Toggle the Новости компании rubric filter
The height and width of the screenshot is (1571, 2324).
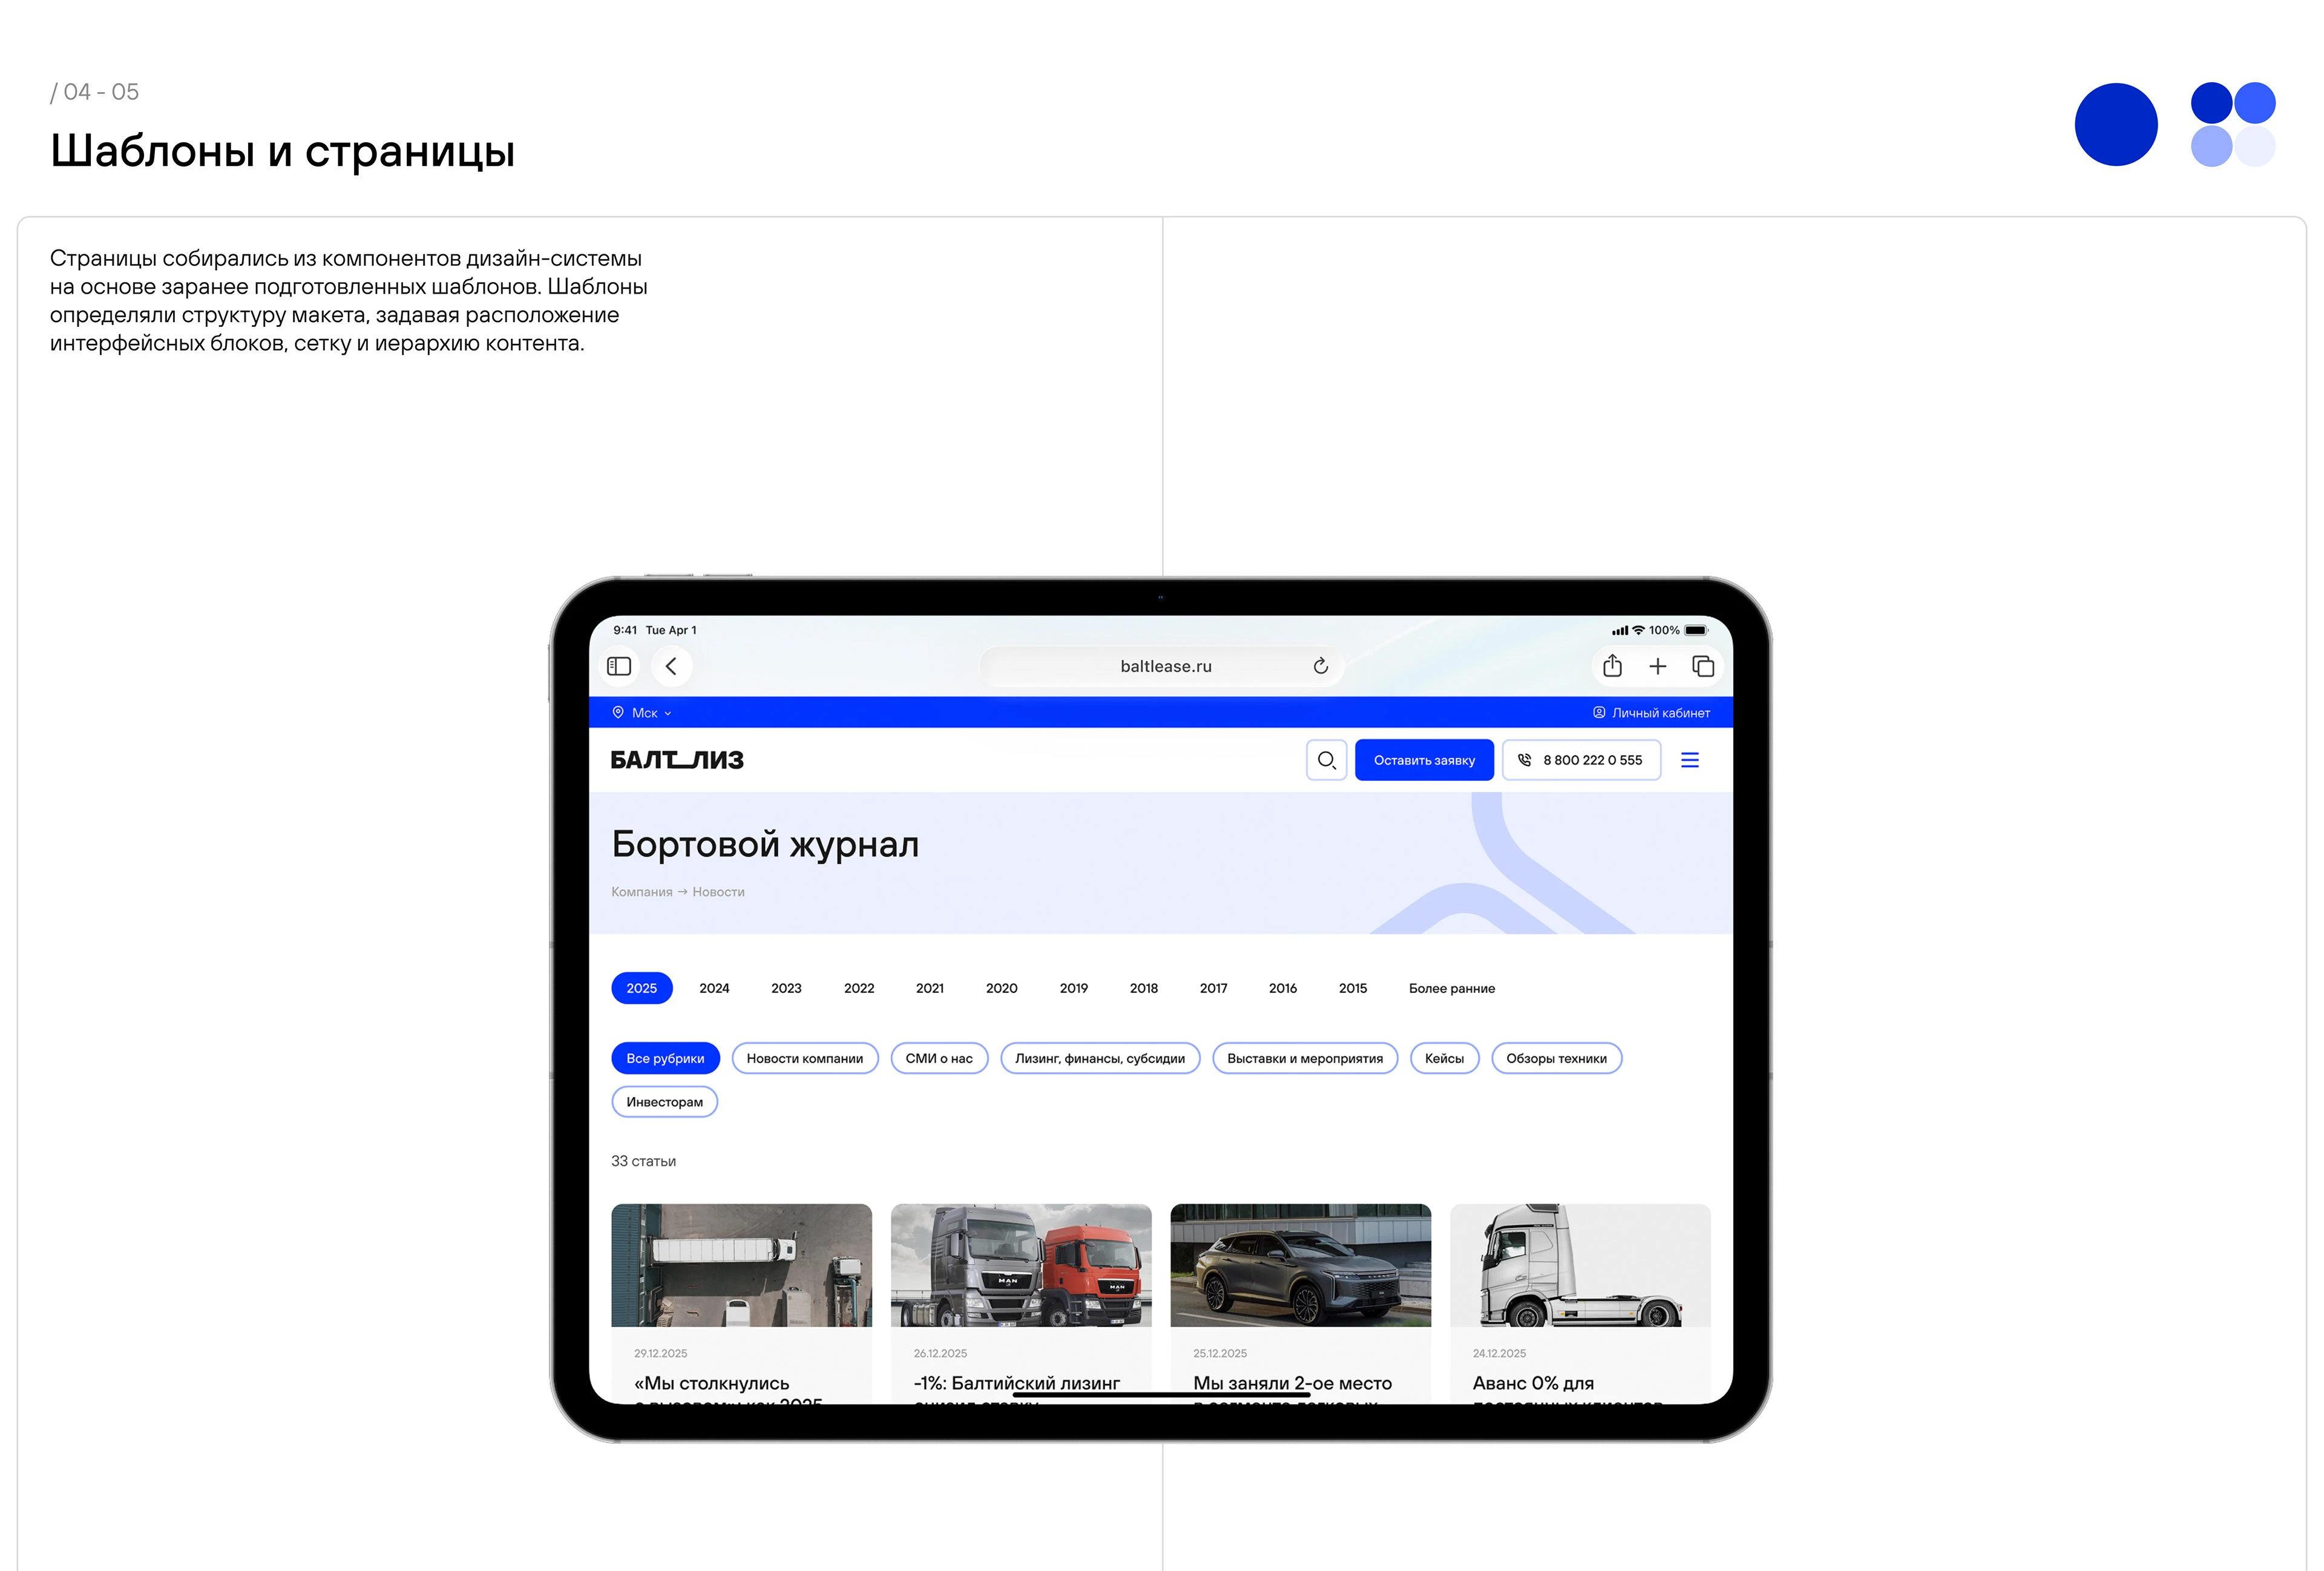pos(804,1058)
